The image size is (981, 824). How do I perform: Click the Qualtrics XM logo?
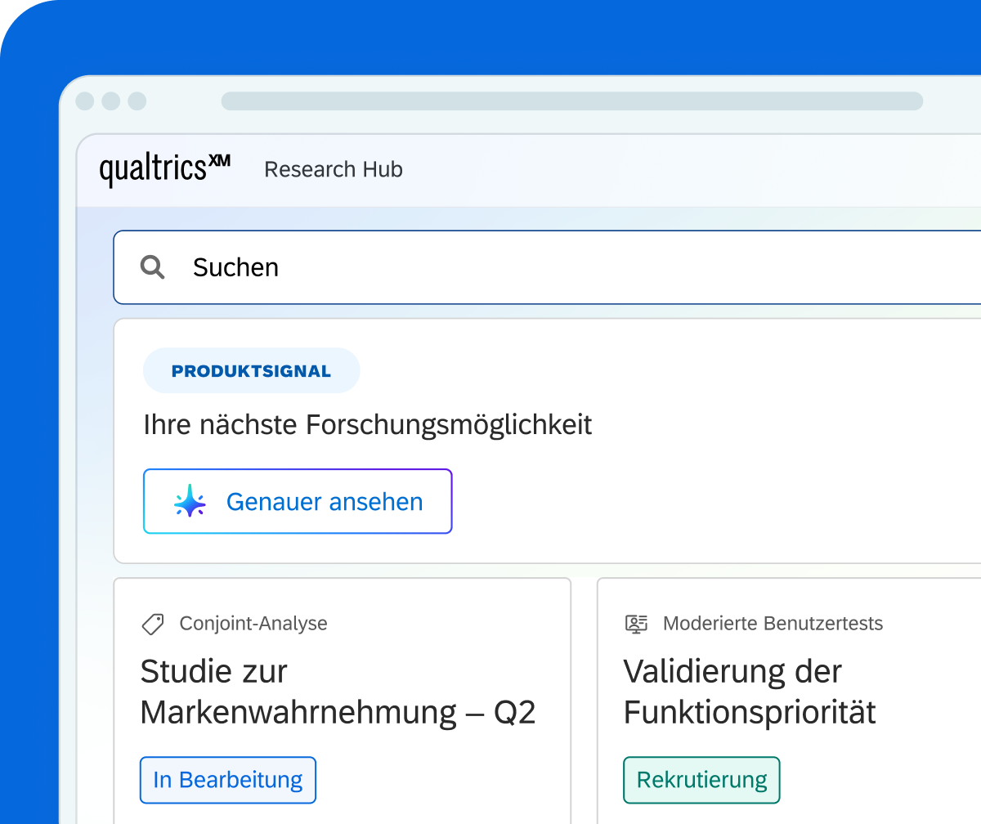tap(164, 170)
